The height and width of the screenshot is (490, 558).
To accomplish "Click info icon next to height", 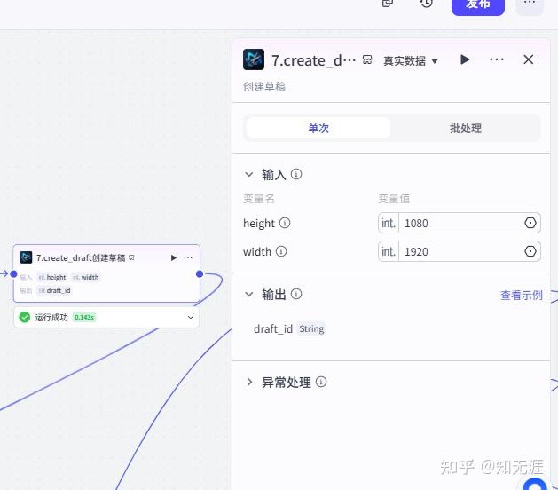I will (x=285, y=223).
